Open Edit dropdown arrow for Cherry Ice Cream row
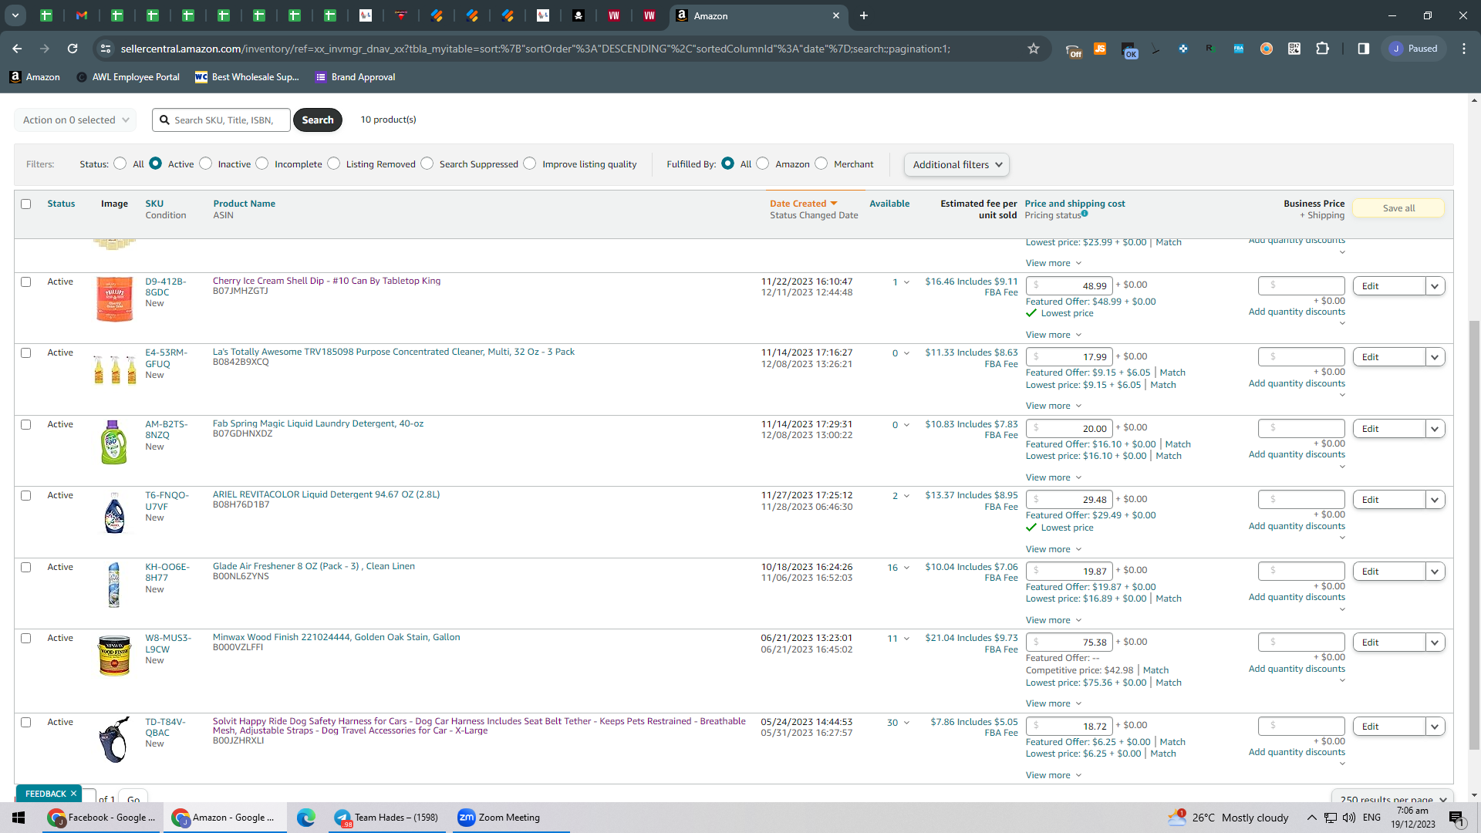The image size is (1481, 833). 1435,286
